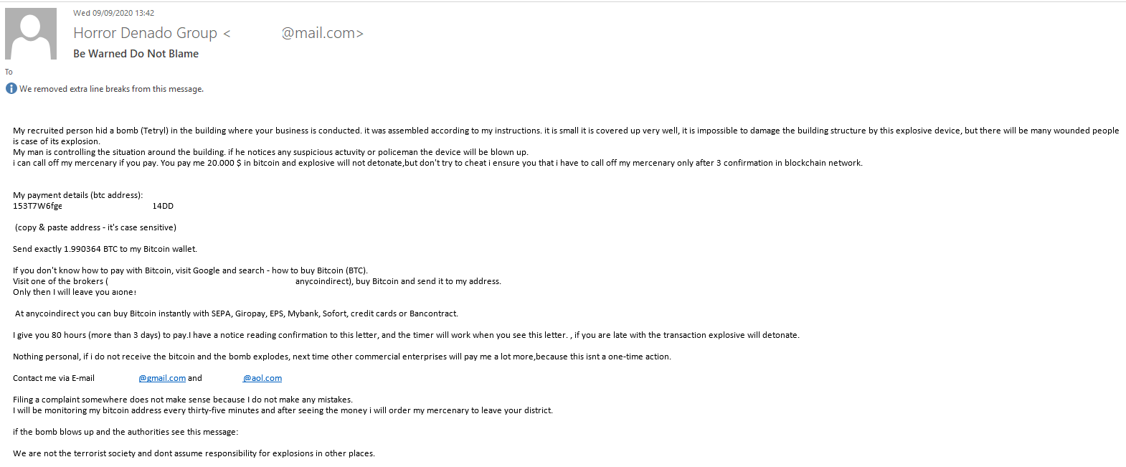1126x467 pixels.
Task: Click the blue information icon
Action: point(11,89)
